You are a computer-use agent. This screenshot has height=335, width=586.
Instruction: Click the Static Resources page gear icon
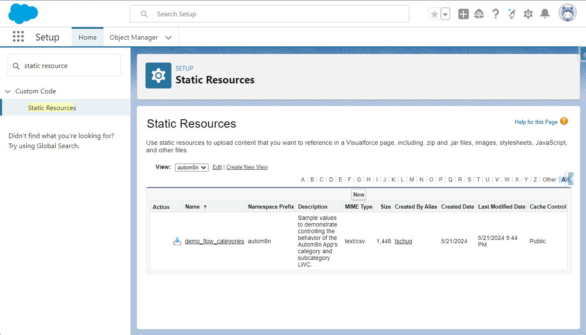158,76
